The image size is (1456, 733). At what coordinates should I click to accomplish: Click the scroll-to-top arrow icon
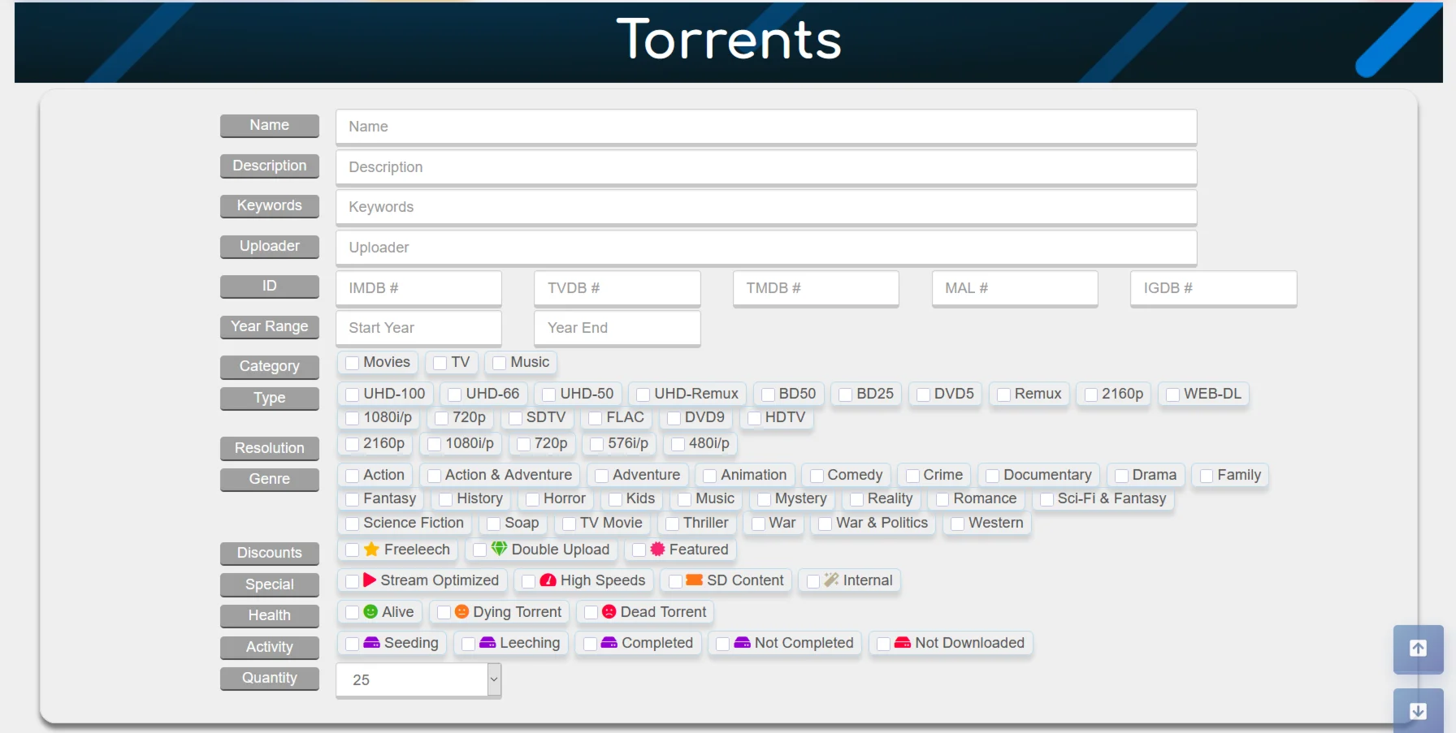point(1418,649)
